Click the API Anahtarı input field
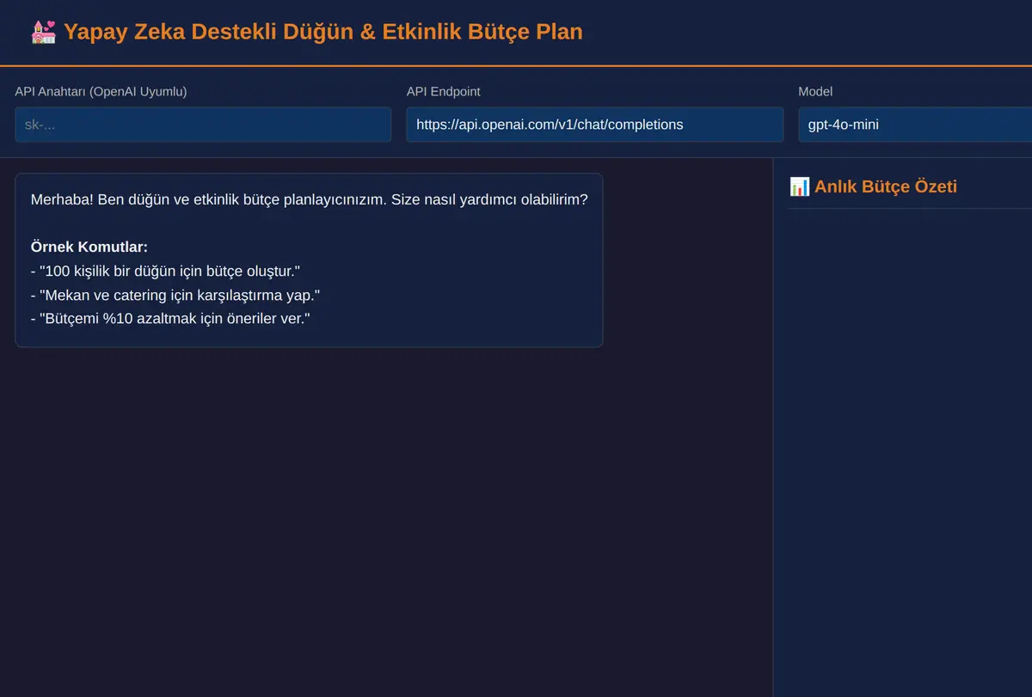 (x=203, y=125)
